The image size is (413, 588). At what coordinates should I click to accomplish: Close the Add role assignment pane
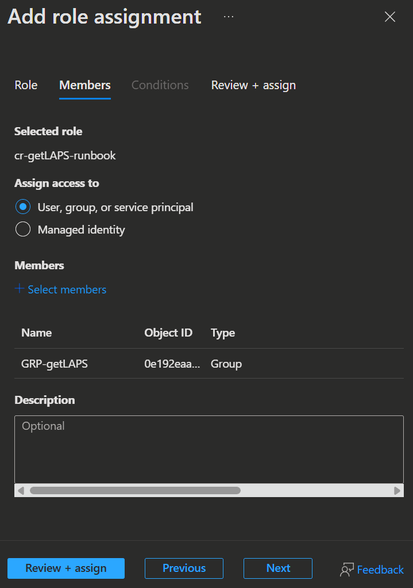[390, 17]
